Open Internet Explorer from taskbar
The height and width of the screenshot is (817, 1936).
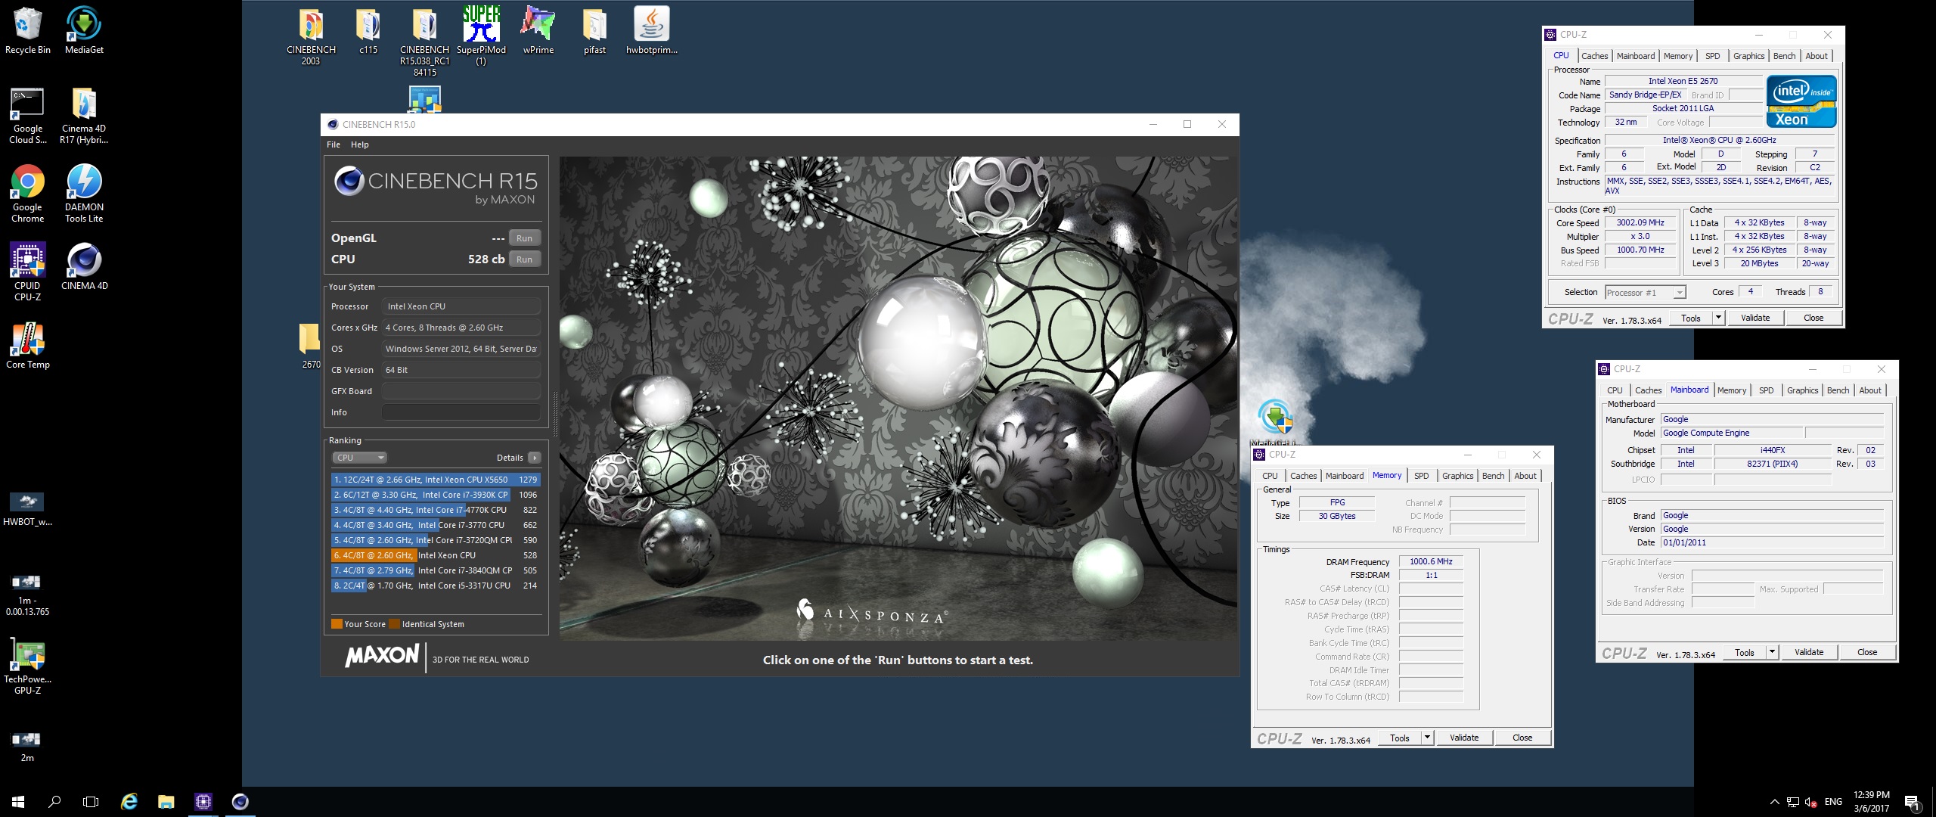tap(129, 802)
